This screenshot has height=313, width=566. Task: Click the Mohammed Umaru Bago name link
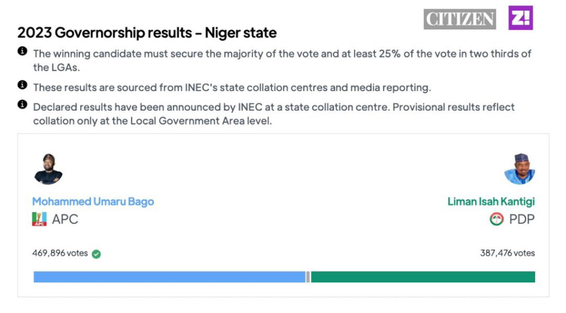pyautogui.click(x=93, y=201)
